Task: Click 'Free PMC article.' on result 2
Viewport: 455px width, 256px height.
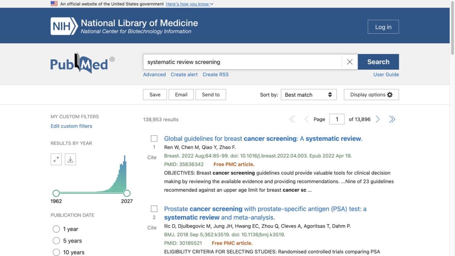Action: (x=232, y=243)
